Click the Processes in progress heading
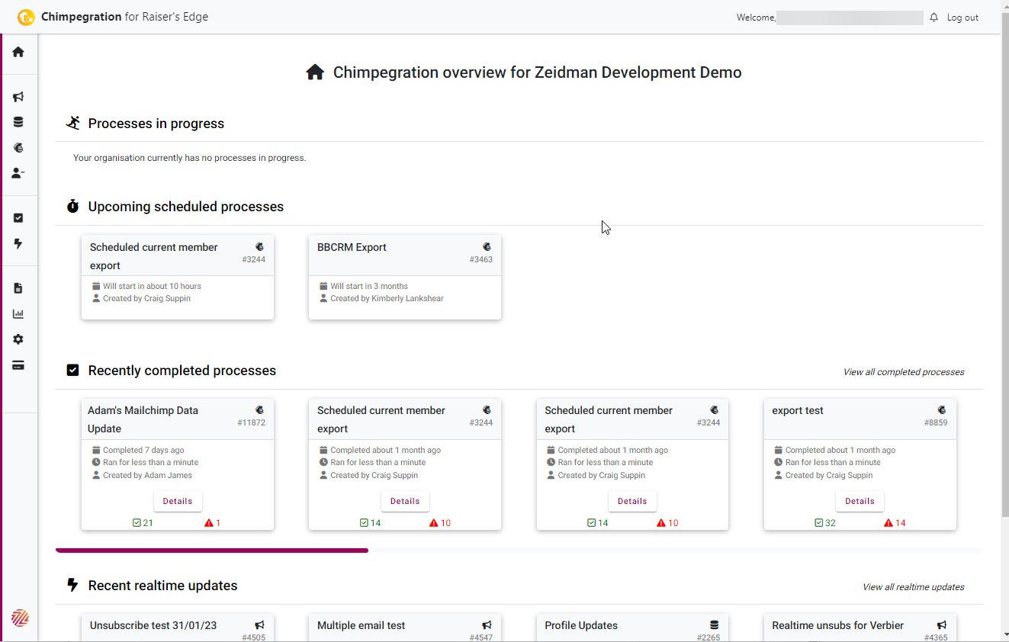 (156, 124)
